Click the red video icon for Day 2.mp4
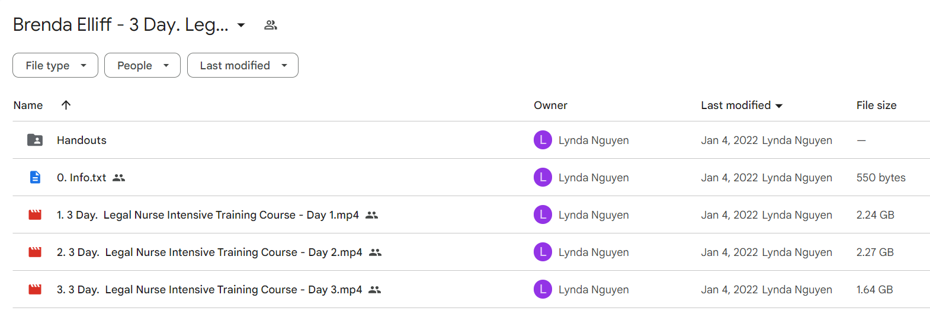The width and height of the screenshot is (930, 317). pyautogui.click(x=35, y=252)
